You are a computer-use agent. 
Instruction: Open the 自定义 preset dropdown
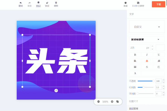click(147, 27)
